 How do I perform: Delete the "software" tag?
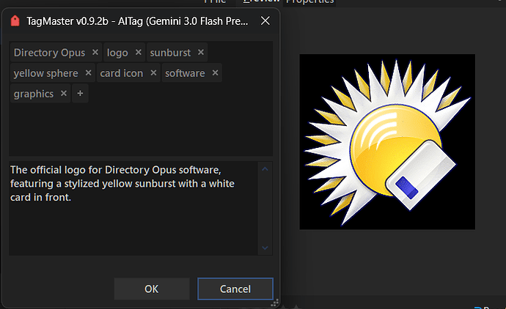click(x=215, y=73)
